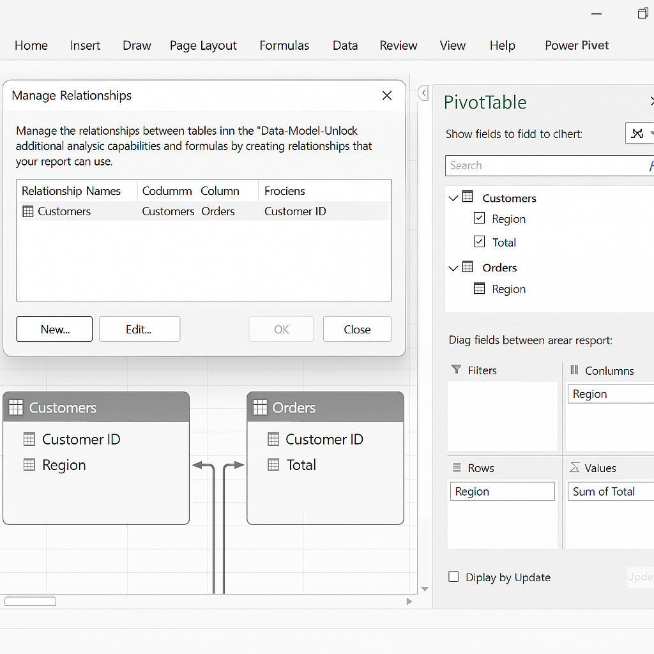The height and width of the screenshot is (654, 654).
Task: Go to the Formulas tab
Action: [284, 45]
